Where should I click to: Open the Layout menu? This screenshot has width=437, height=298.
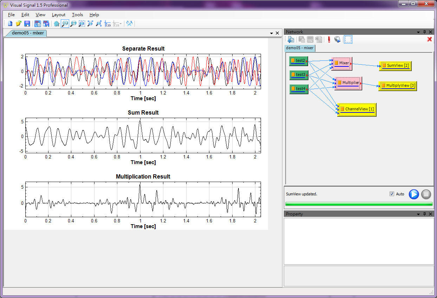click(58, 15)
